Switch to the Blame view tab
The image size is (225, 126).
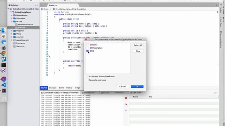coord(61,88)
